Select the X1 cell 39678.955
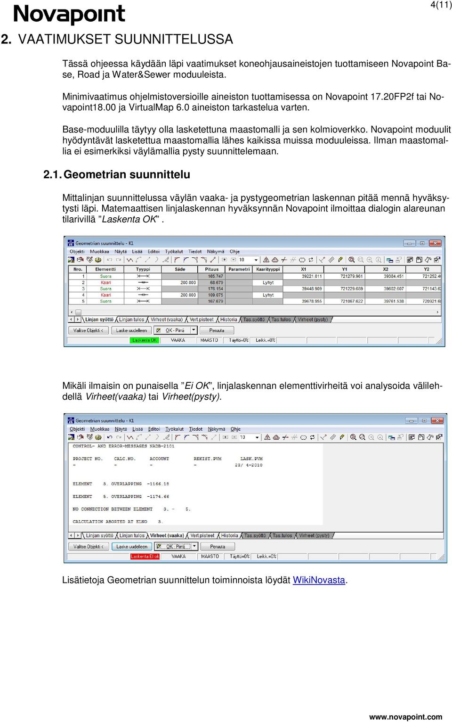This screenshot has width=452, height=722. click(304, 301)
